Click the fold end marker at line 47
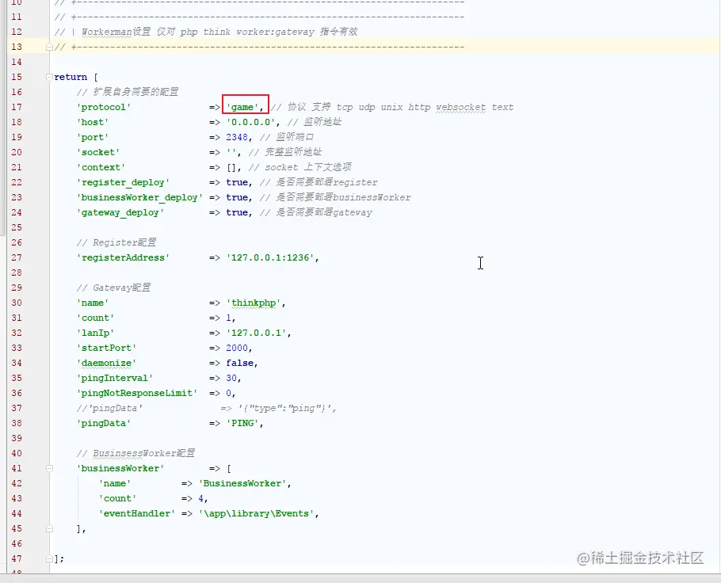 click(49, 558)
